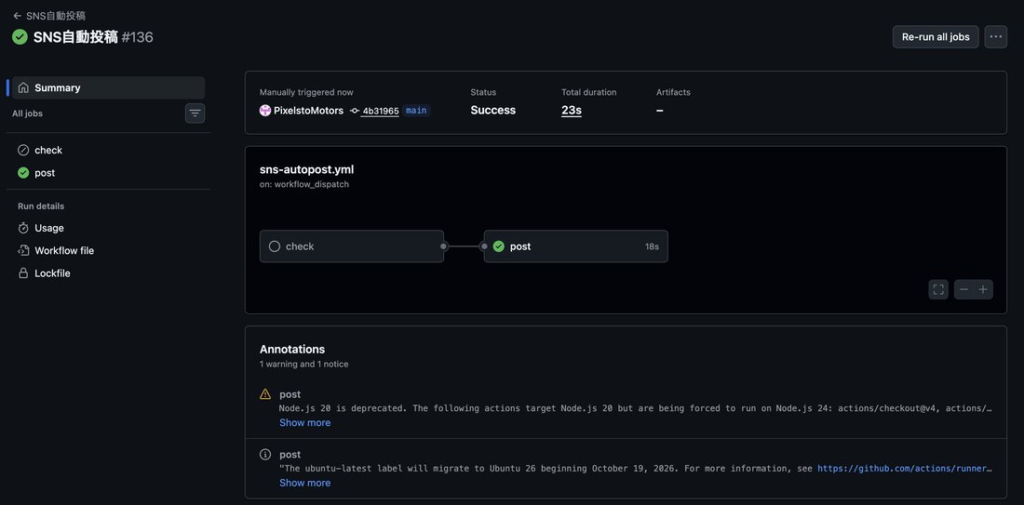Click the 'Node.js 20 is deprecated' message text
This screenshot has width=1024, height=505.
pos(636,408)
